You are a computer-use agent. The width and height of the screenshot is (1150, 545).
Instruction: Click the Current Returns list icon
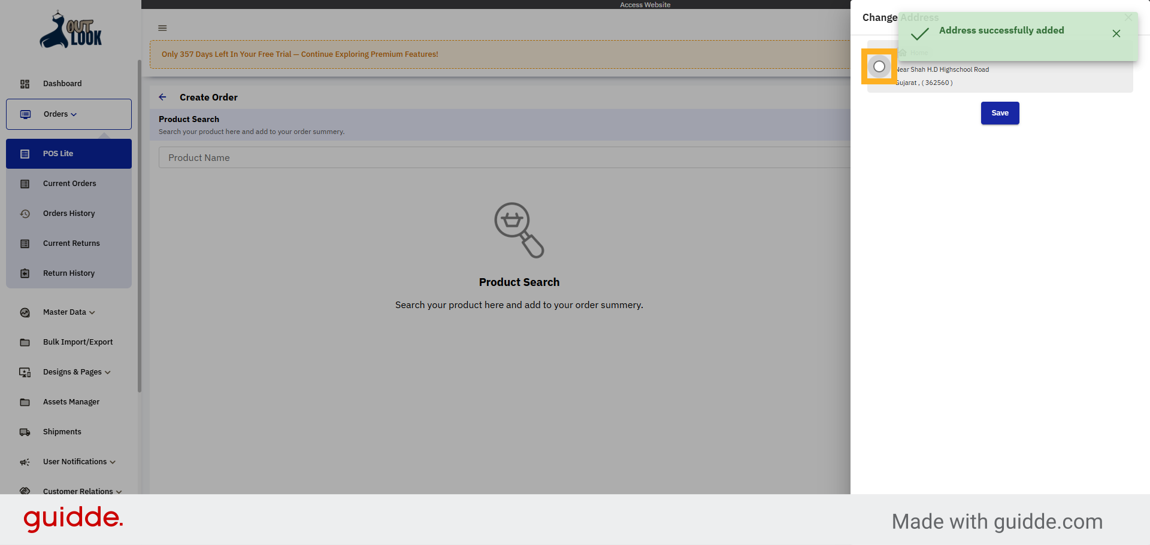coord(25,243)
